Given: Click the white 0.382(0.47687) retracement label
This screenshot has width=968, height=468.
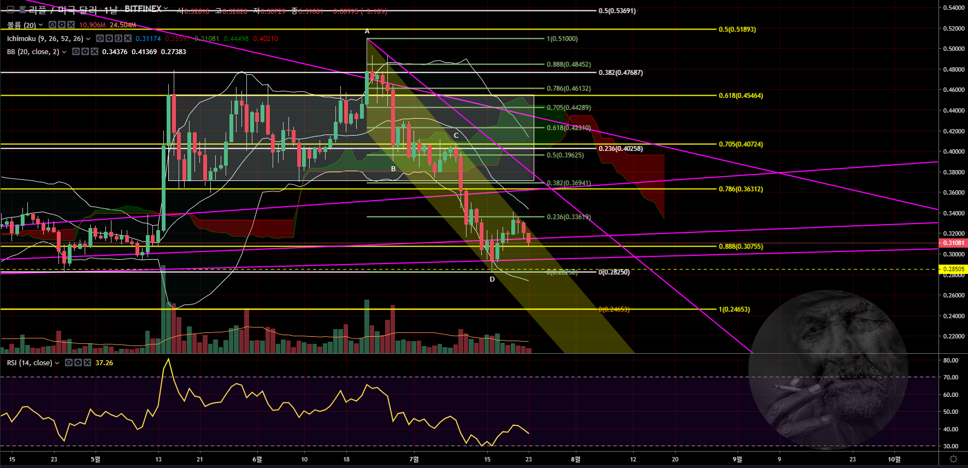Looking at the screenshot, I should (x=621, y=73).
